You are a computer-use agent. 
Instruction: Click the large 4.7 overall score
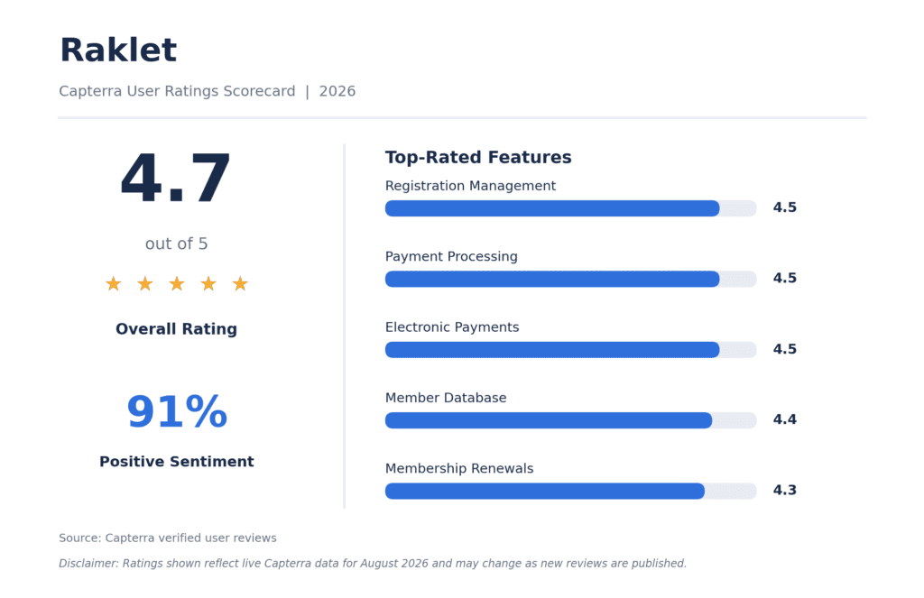click(176, 178)
